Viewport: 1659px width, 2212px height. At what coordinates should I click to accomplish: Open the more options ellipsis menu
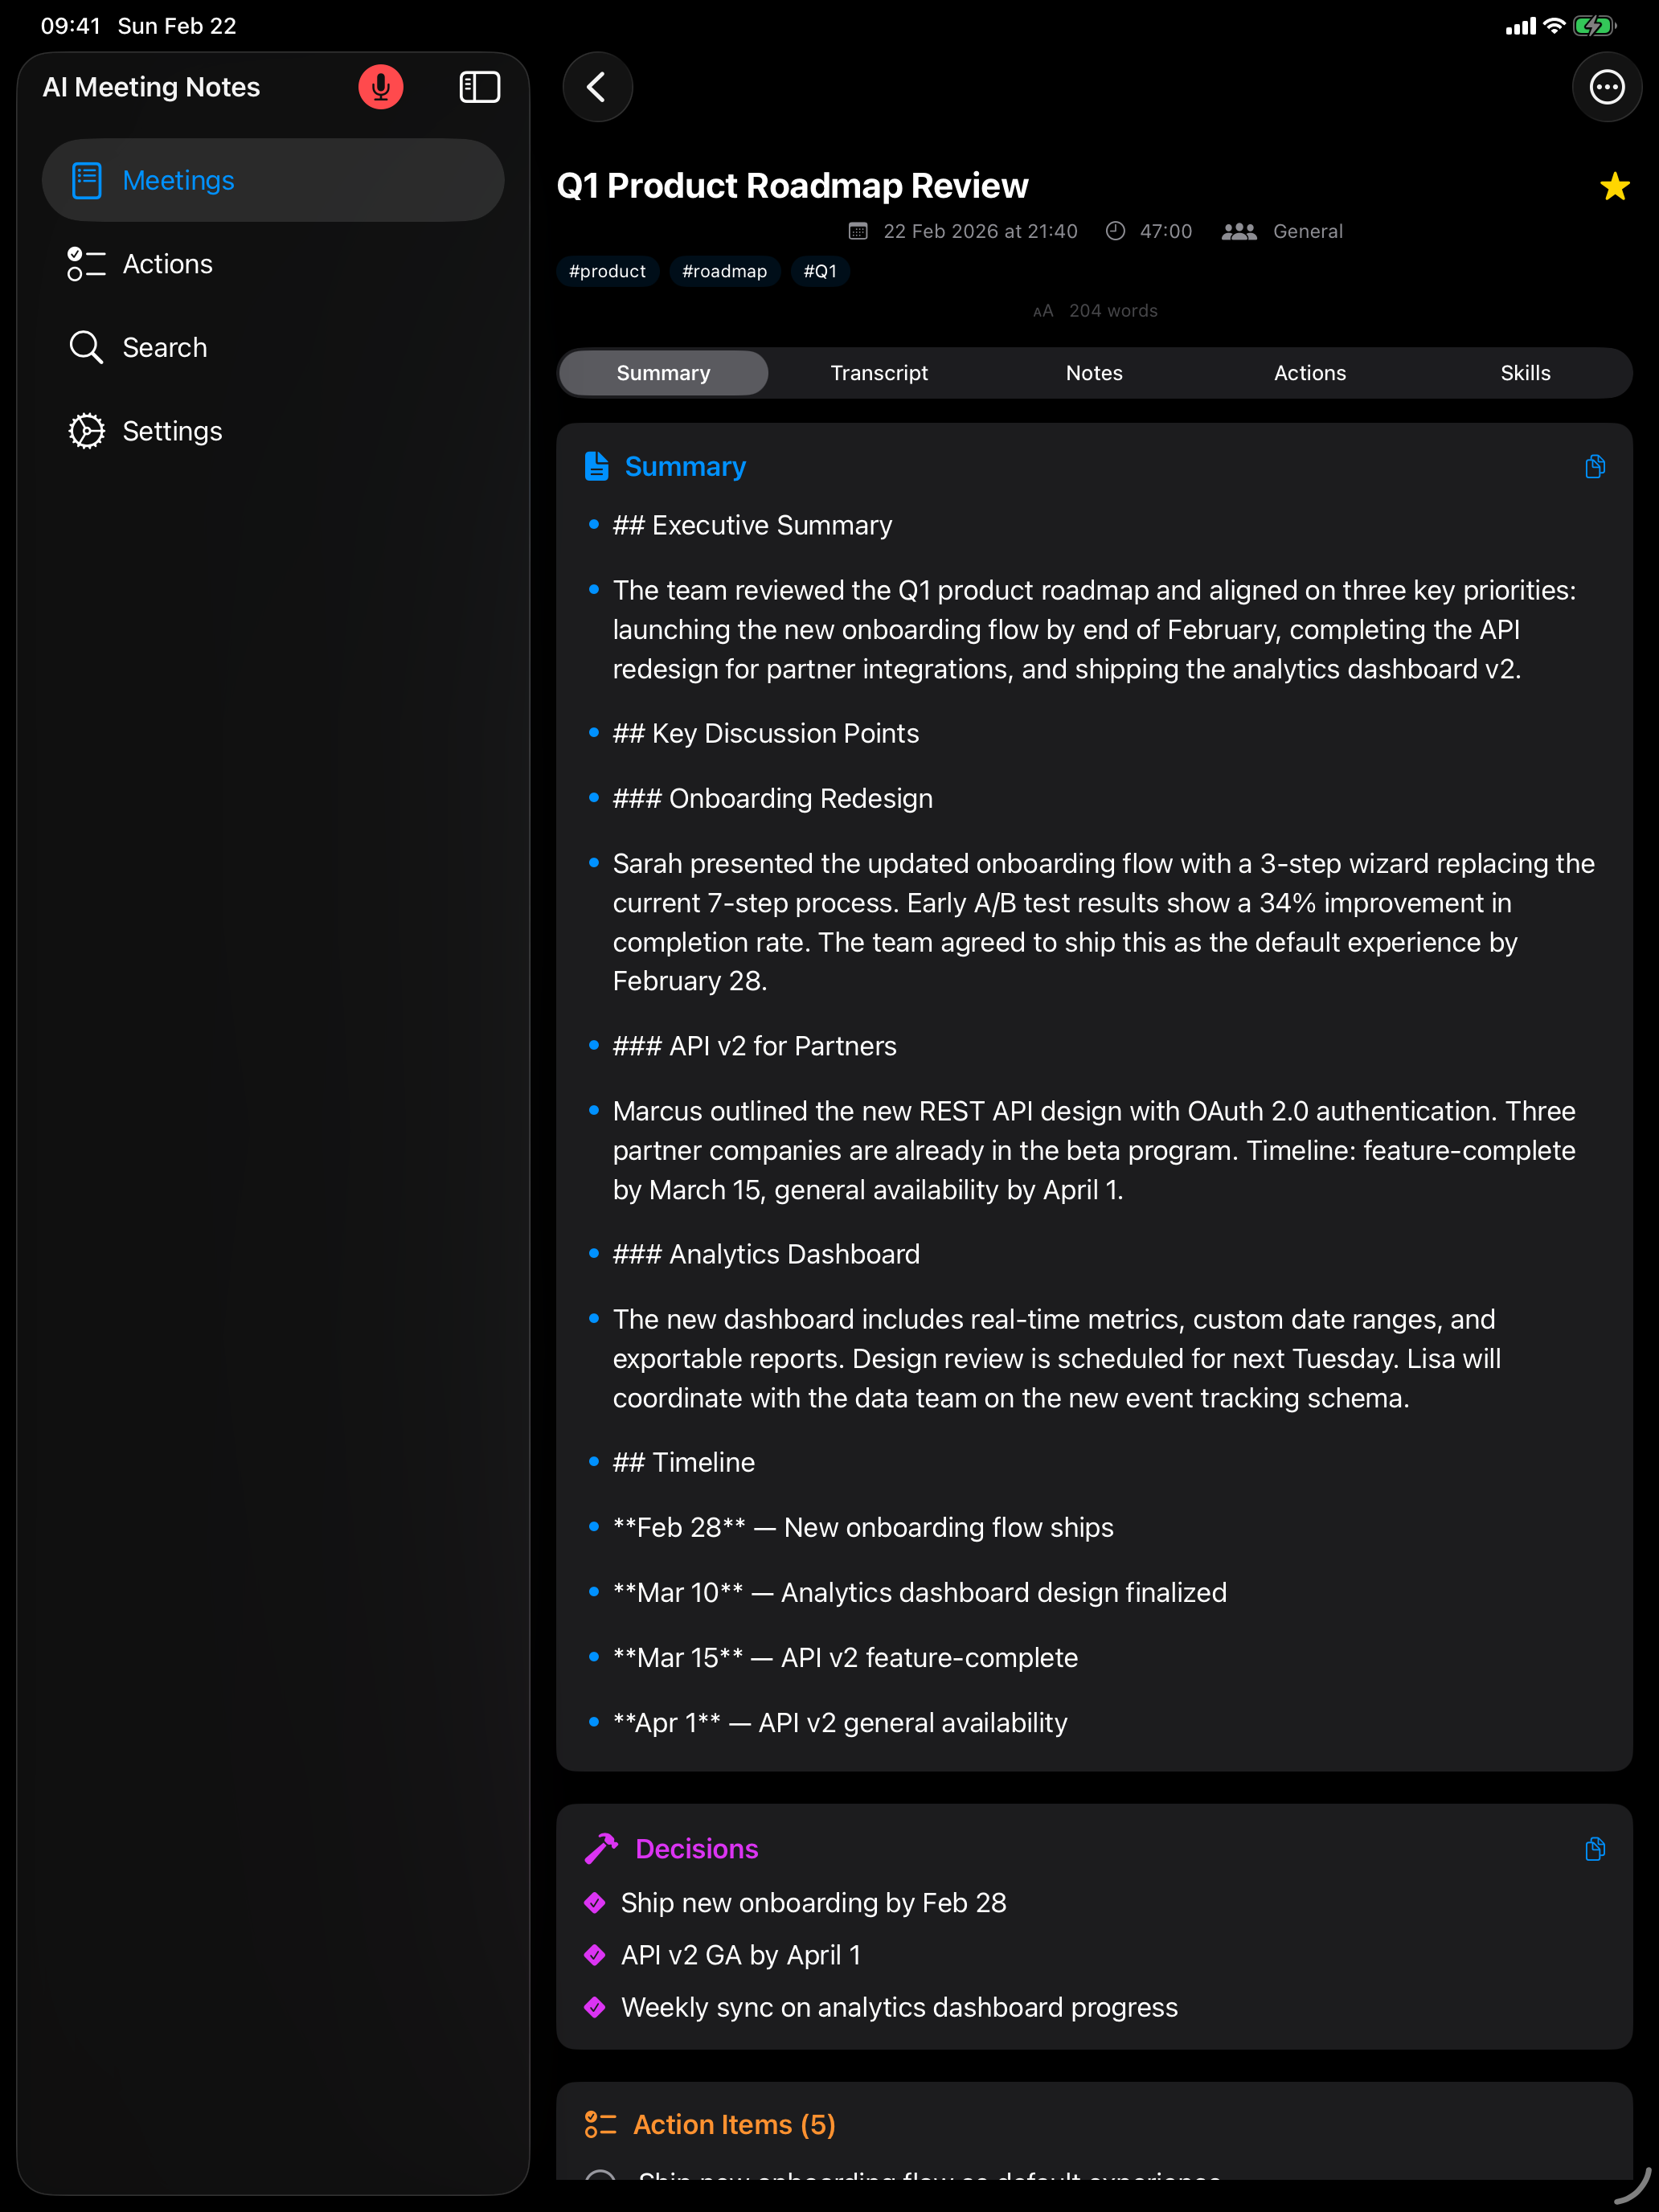pos(1606,87)
